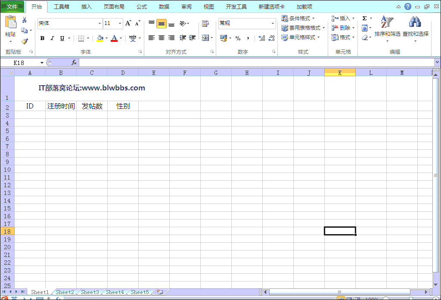
Task: Open the font name dropdown showing 宋体
Action: click(99, 23)
